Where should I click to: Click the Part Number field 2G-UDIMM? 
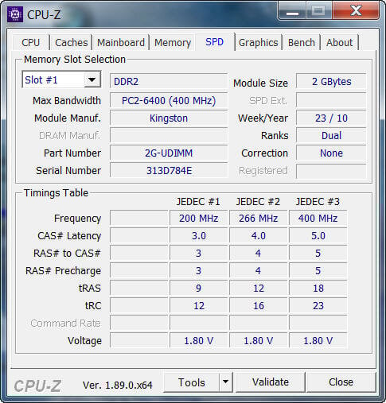169,153
